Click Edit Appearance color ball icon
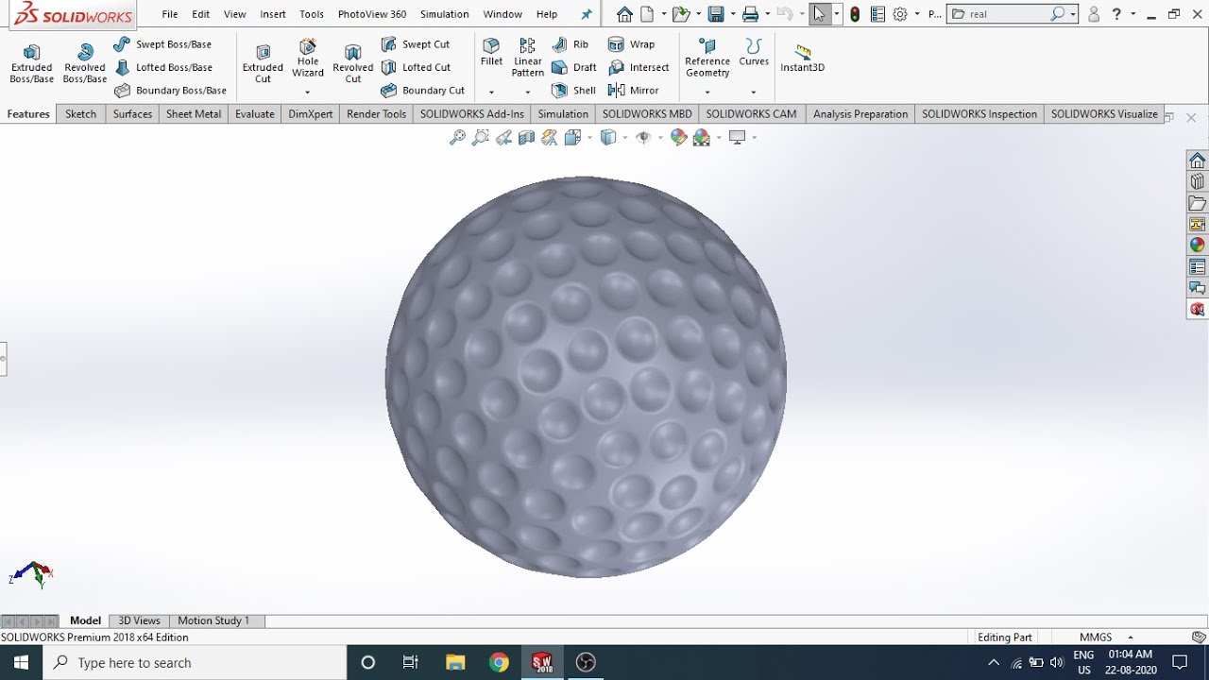The image size is (1209, 680). click(678, 138)
